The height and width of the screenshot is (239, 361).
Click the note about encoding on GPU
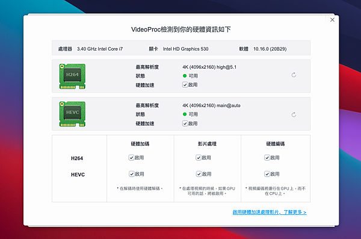(x=276, y=191)
